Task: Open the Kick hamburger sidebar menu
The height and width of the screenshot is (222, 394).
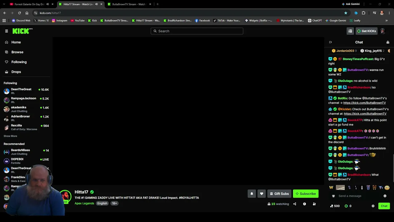Action: [x=6, y=31]
